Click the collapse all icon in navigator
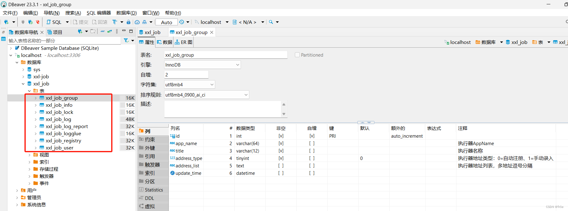Viewport: 568px width, 211px height. pos(103,31)
